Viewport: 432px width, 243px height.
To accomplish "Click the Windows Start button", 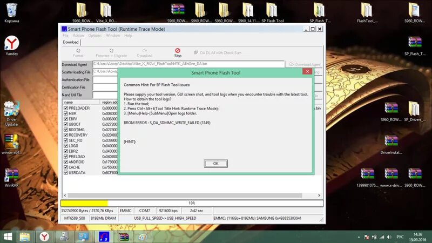I will click(x=8, y=237).
